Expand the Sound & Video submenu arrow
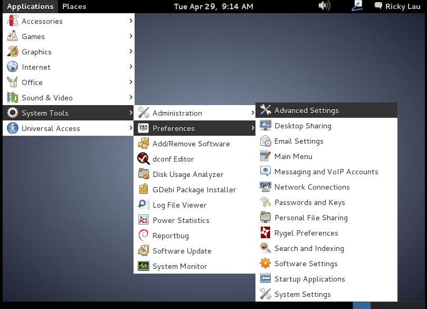The image size is (427, 309). coord(131,97)
